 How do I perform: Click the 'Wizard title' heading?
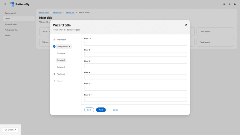click(x=62, y=25)
